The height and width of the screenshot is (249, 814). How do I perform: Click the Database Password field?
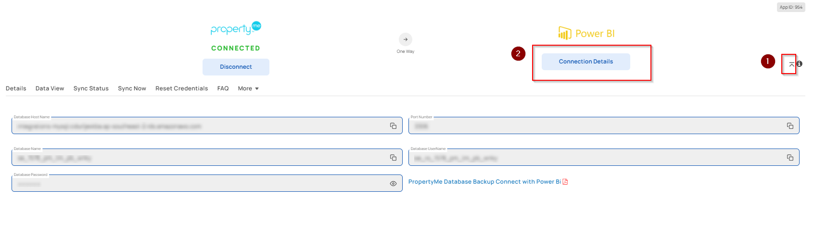pos(207,183)
